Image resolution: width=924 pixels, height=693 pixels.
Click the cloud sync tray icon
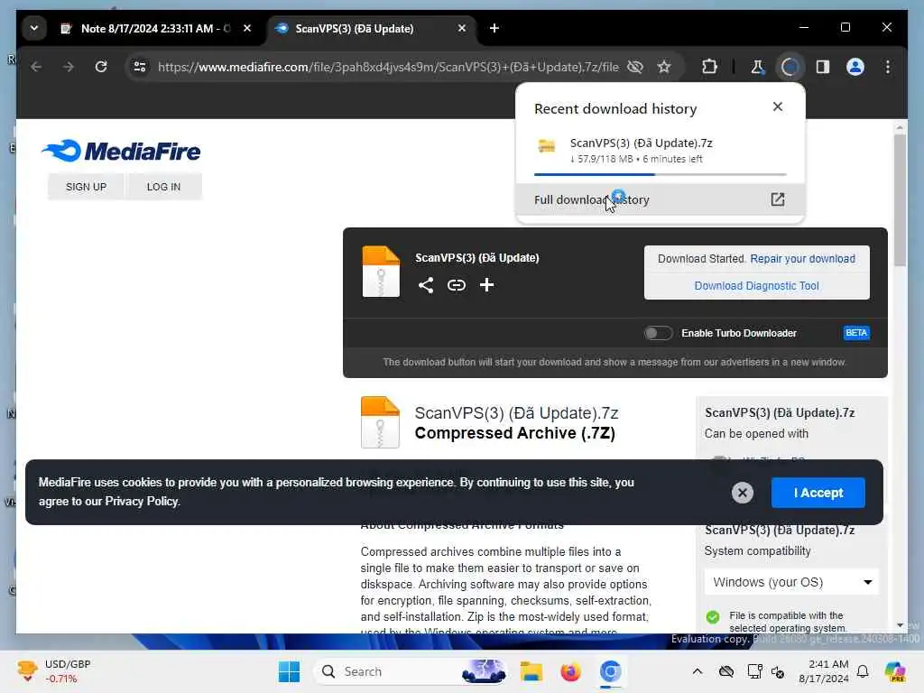point(726,671)
